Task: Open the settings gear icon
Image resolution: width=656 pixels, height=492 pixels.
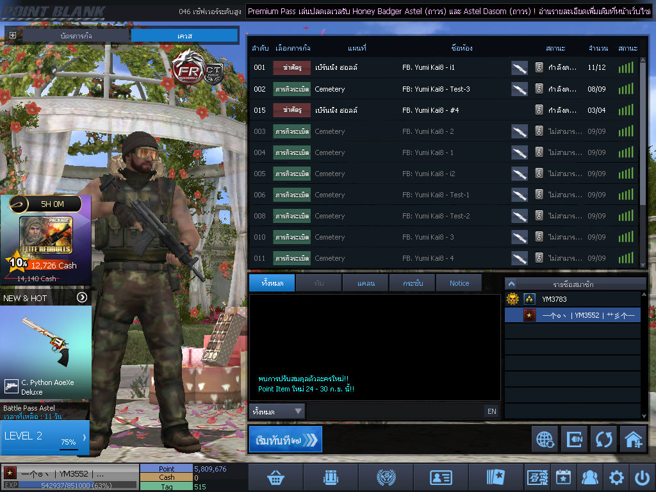Action: [x=616, y=477]
